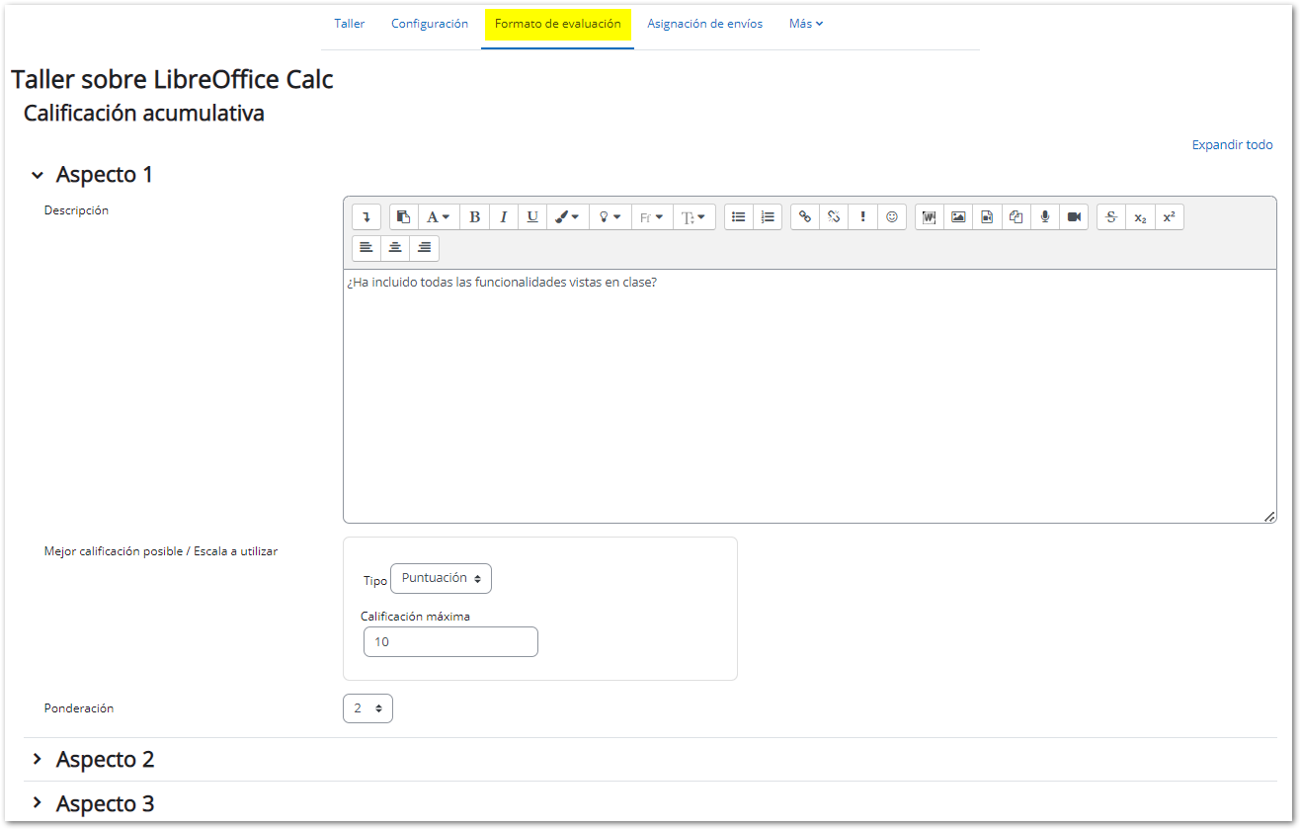
Task: Click the insert link icon
Action: pyautogui.click(x=805, y=217)
